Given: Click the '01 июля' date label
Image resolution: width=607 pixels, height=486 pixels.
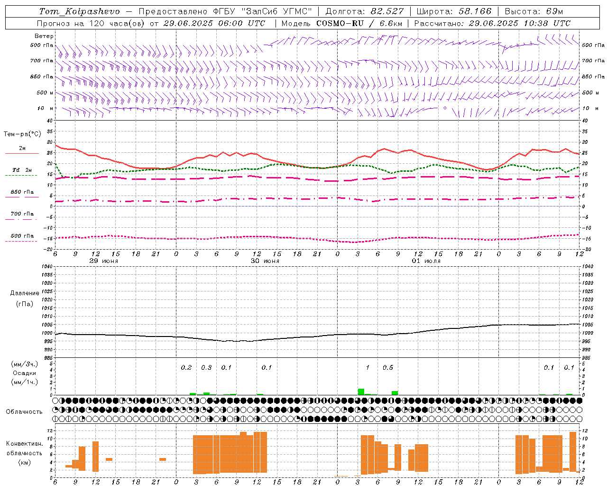Looking at the screenshot, I should (426, 261).
